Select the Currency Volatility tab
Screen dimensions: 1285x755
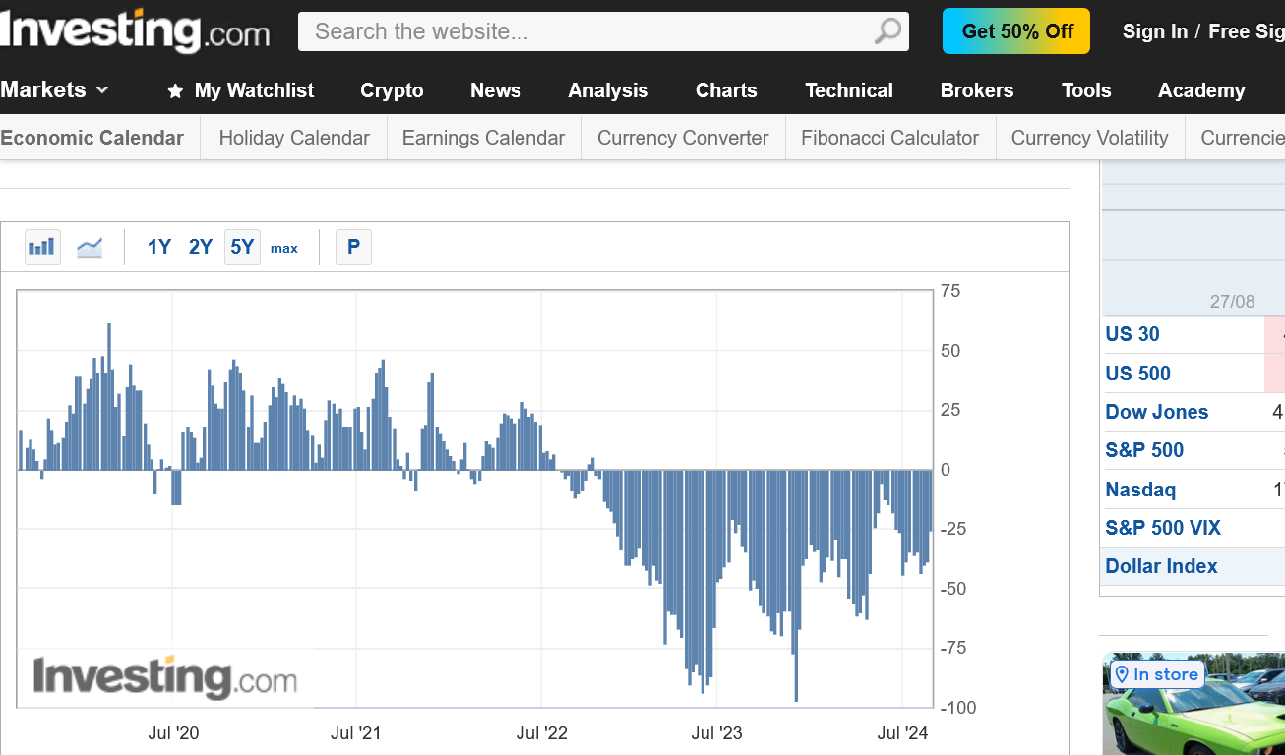pyautogui.click(x=1089, y=138)
